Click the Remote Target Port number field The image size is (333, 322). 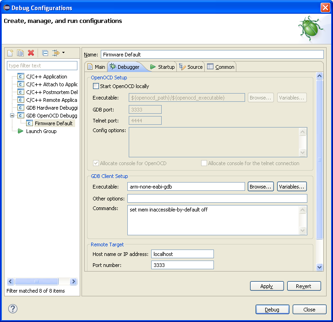(x=182, y=265)
